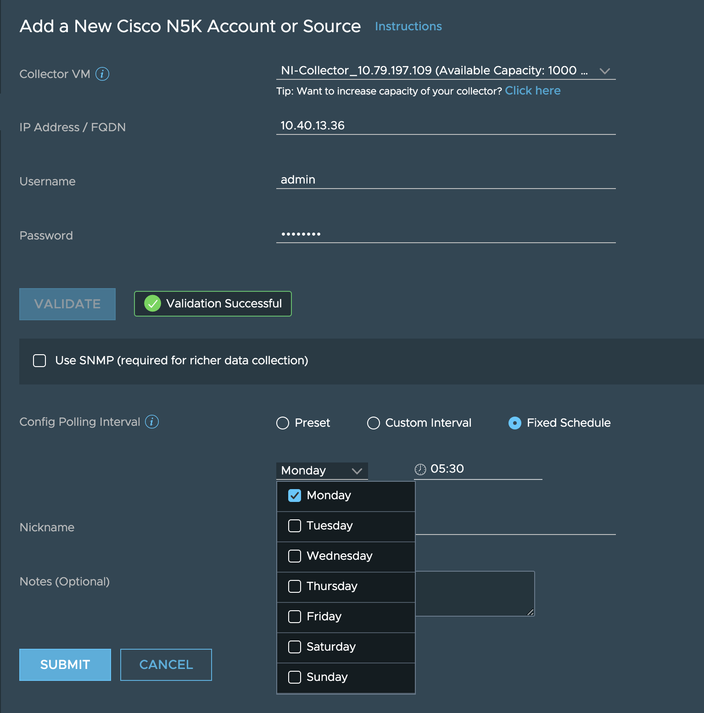Click the CANCEL button
The height and width of the screenshot is (713, 704).
166,665
